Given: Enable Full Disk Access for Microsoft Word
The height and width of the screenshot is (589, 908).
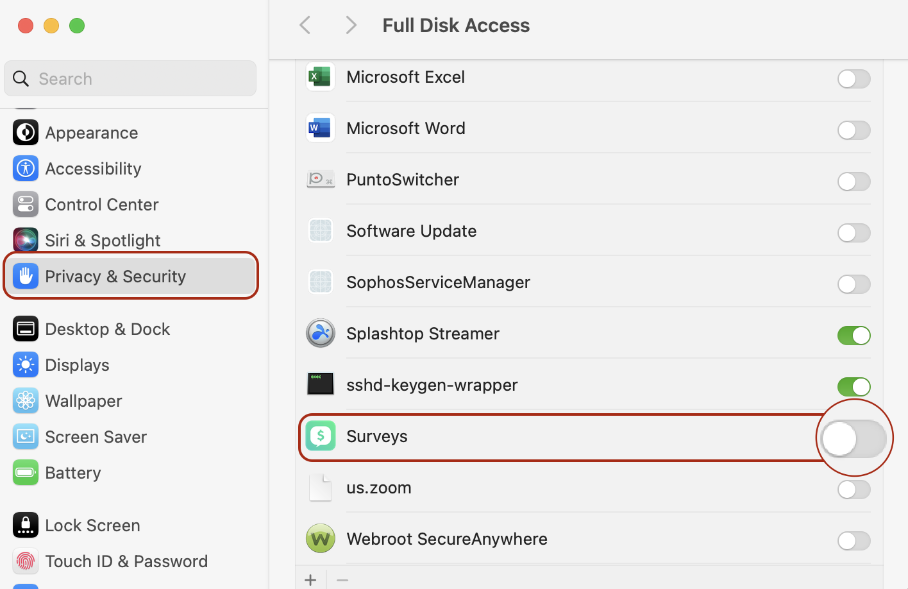Looking at the screenshot, I should pyautogui.click(x=853, y=130).
